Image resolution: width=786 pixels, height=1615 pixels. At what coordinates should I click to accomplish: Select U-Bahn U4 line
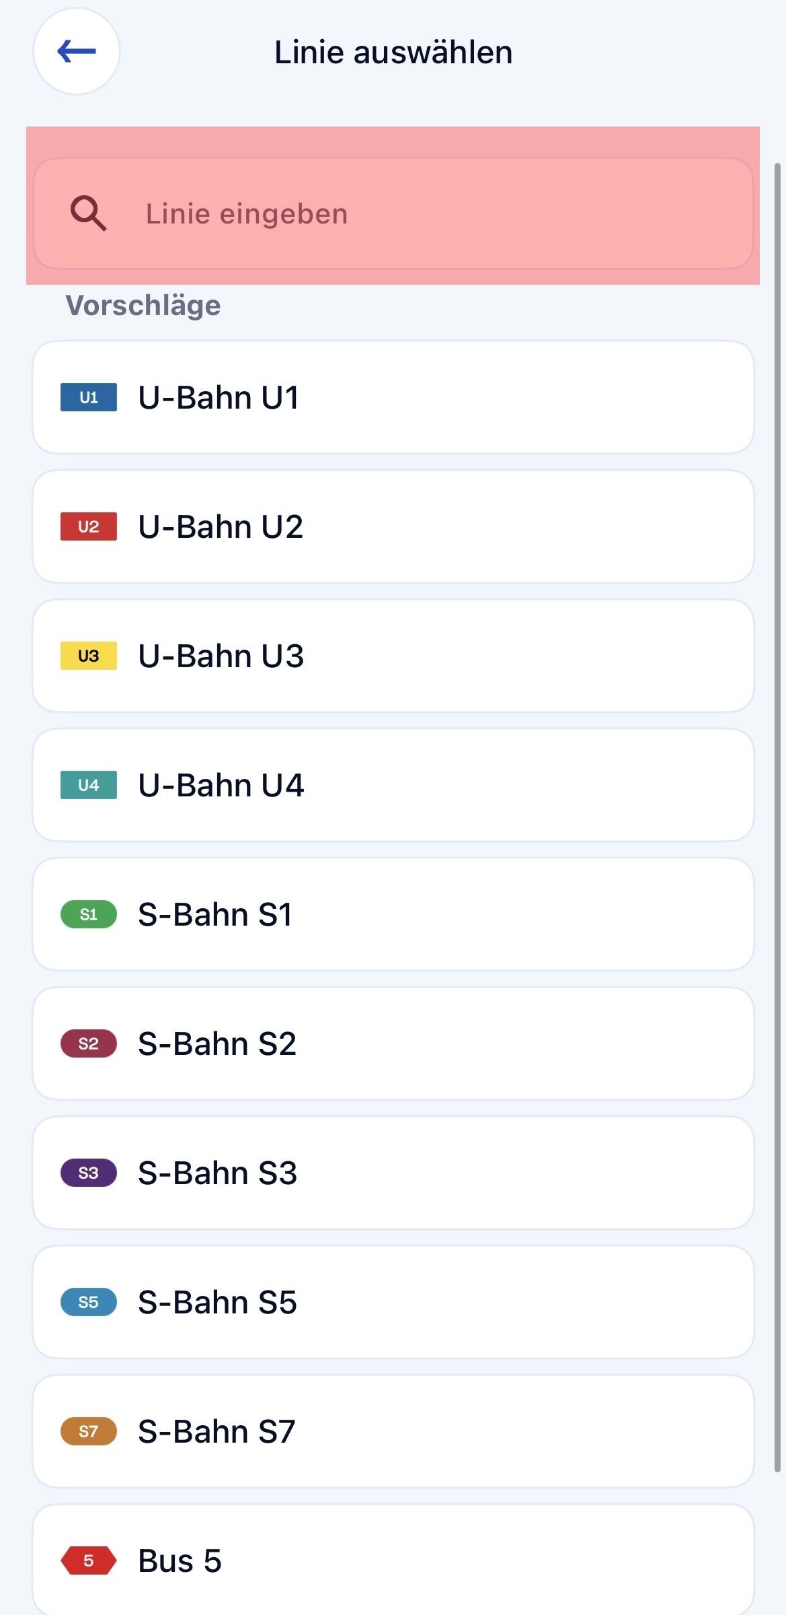(x=393, y=785)
